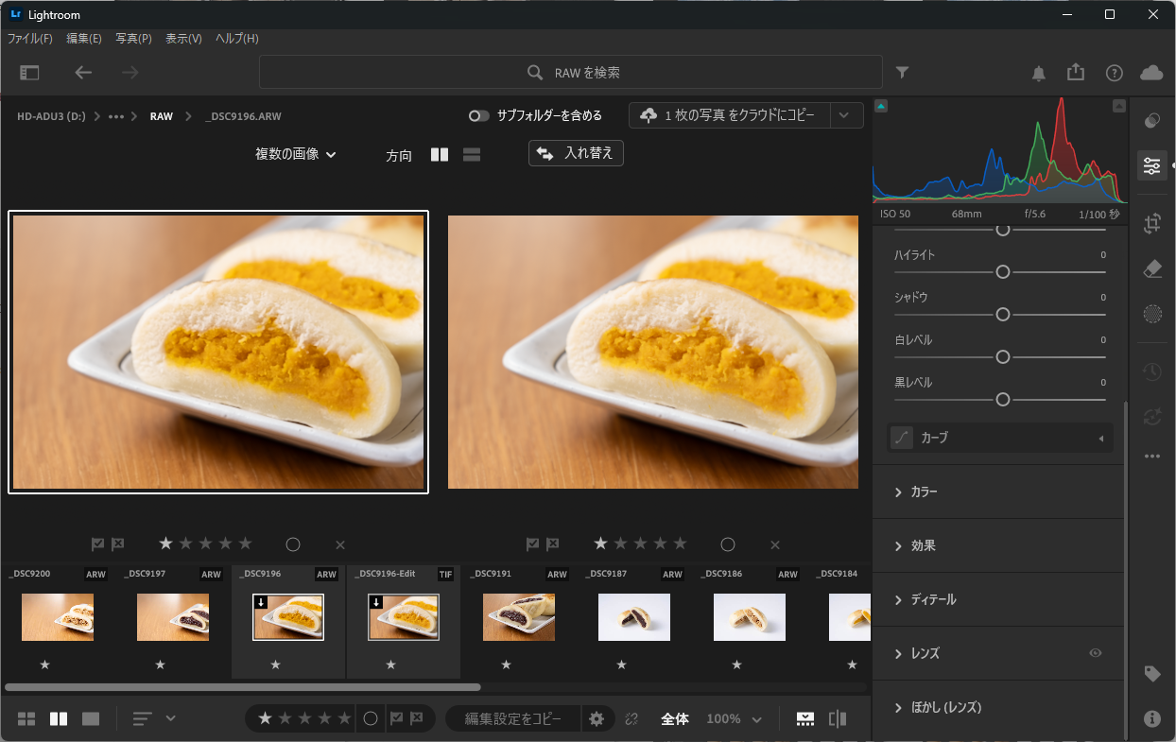
Task: Click 全体 fit zoom button
Action: click(x=674, y=718)
